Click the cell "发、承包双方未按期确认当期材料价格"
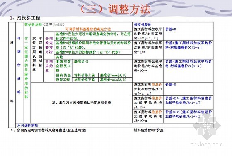This screenshot has height=156, width=232. 81,102
